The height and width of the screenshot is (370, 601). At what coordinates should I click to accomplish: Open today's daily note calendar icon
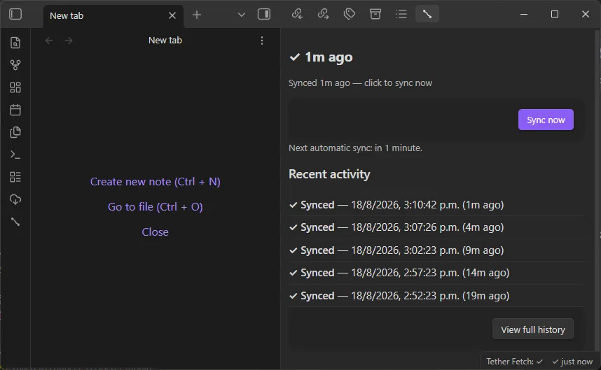[15, 110]
